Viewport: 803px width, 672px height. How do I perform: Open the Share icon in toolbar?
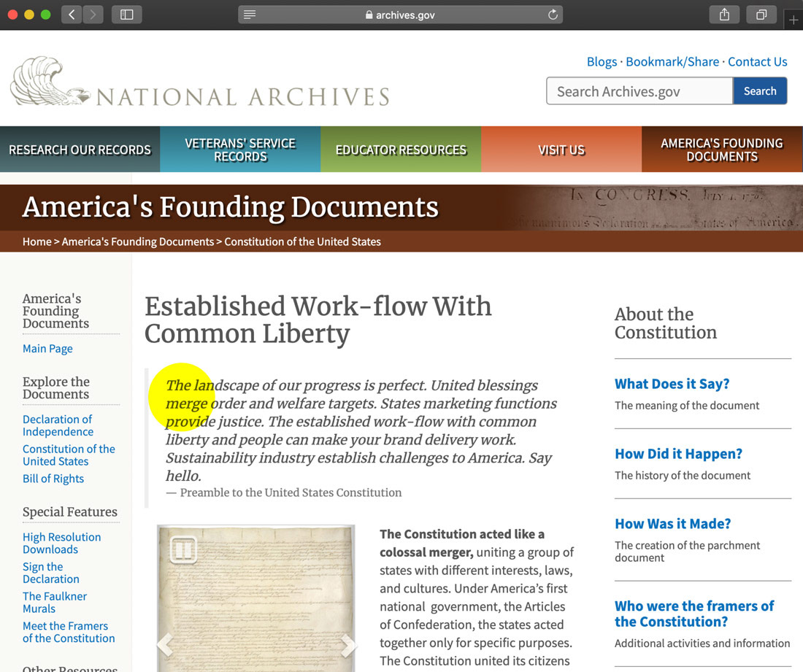click(724, 15)
